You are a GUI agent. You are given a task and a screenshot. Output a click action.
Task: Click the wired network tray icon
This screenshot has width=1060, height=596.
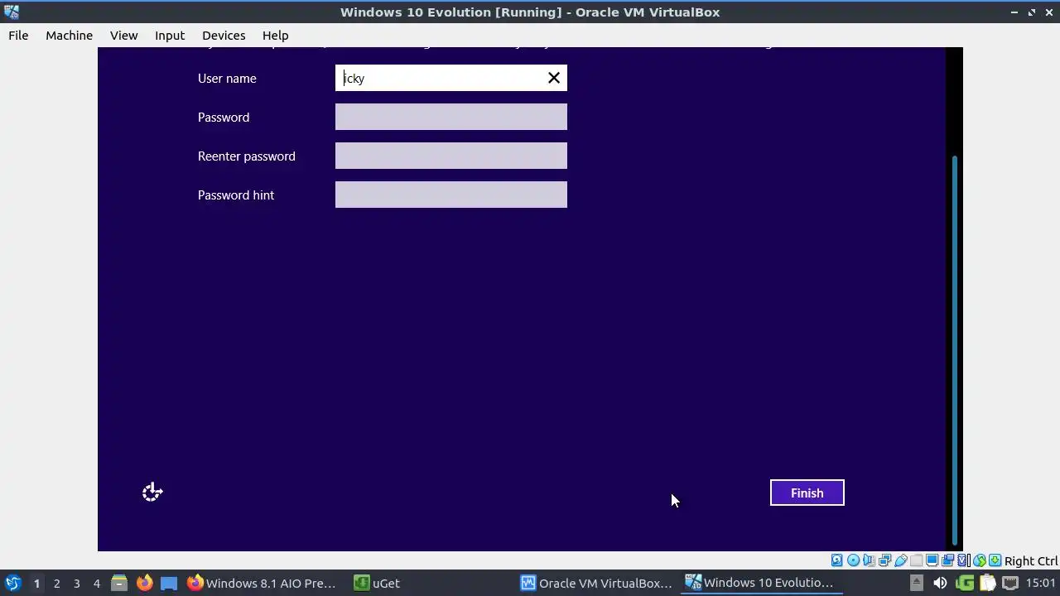pos(1010,583)
